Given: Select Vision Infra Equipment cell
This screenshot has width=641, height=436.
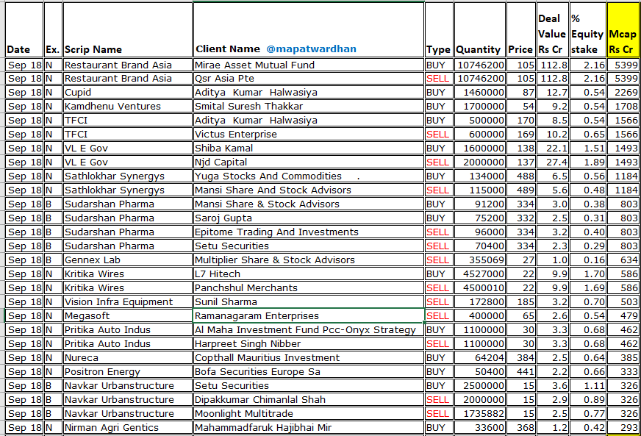Looking at the screenshot, I should click(128, 302).
